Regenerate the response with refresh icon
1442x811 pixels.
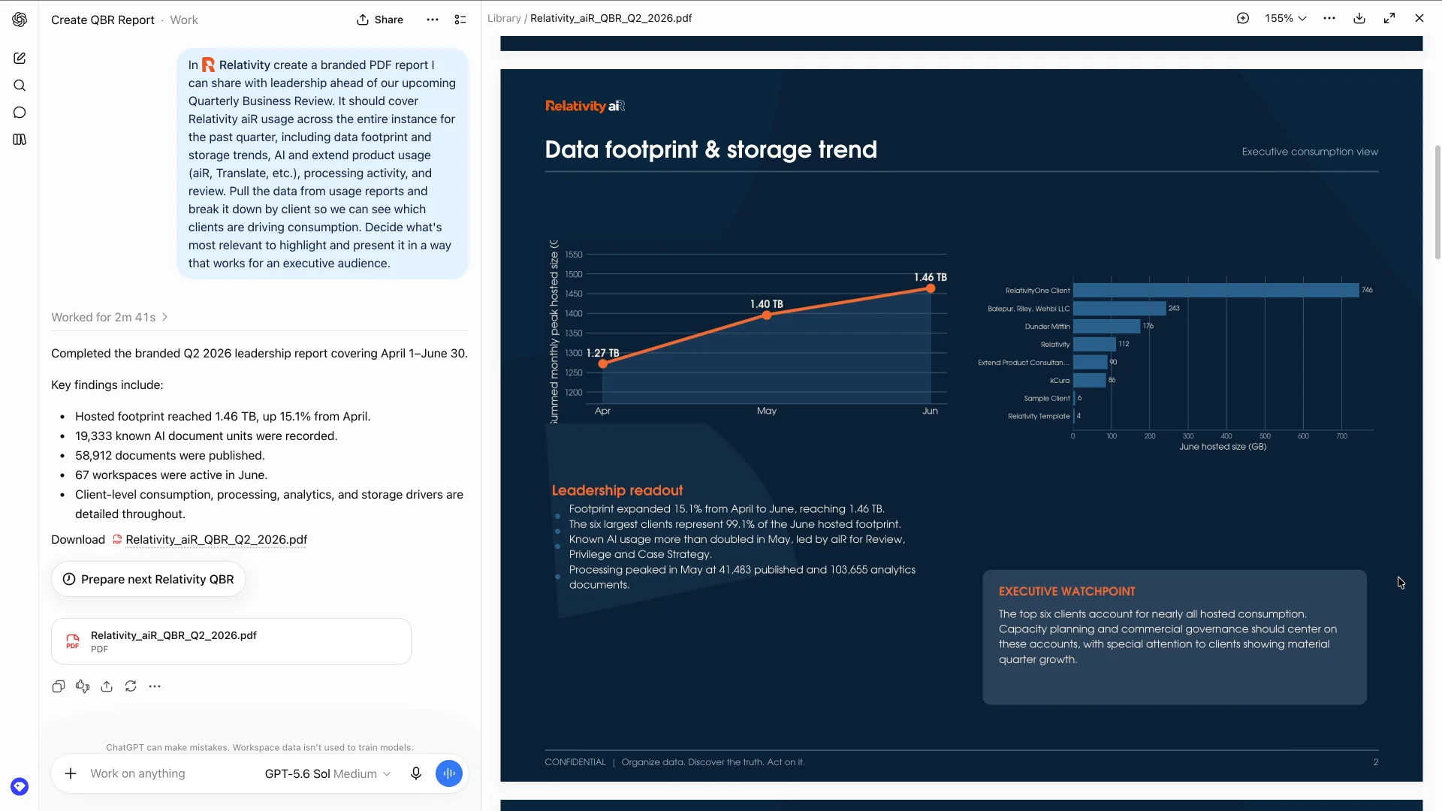click(131, 686)
